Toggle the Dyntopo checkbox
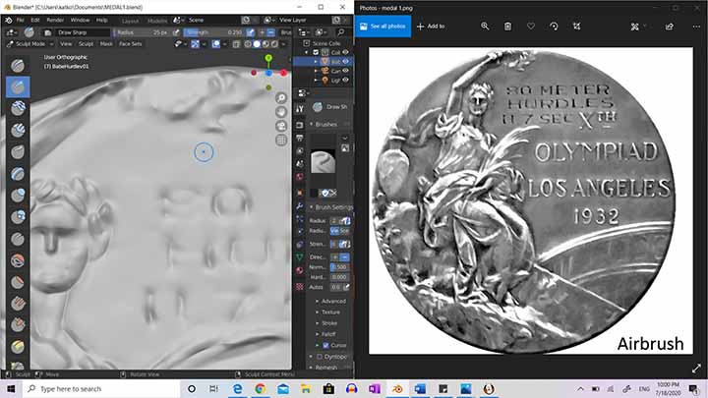Viewport: 708px width, 398px height. pos(321,356)
